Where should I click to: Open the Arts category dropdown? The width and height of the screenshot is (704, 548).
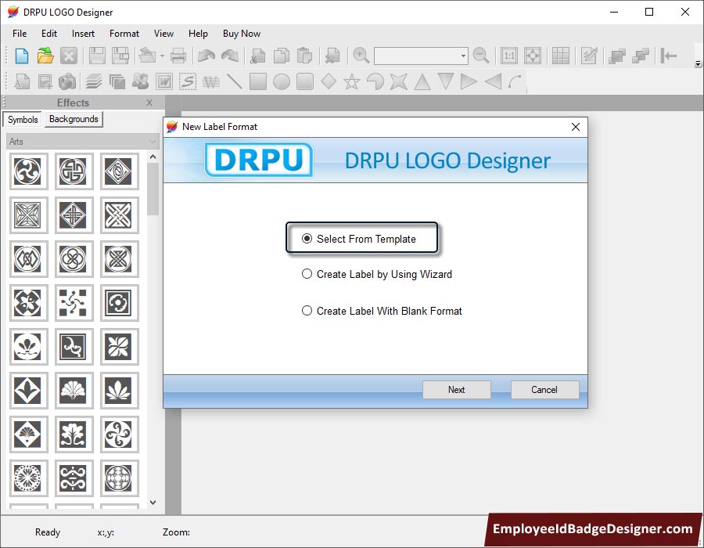(x=83, y=142)
